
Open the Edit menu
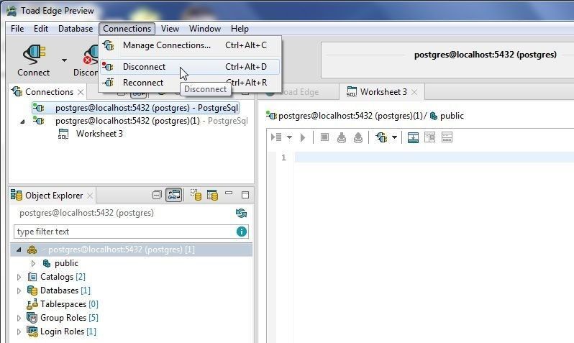[x=40, y=29]
